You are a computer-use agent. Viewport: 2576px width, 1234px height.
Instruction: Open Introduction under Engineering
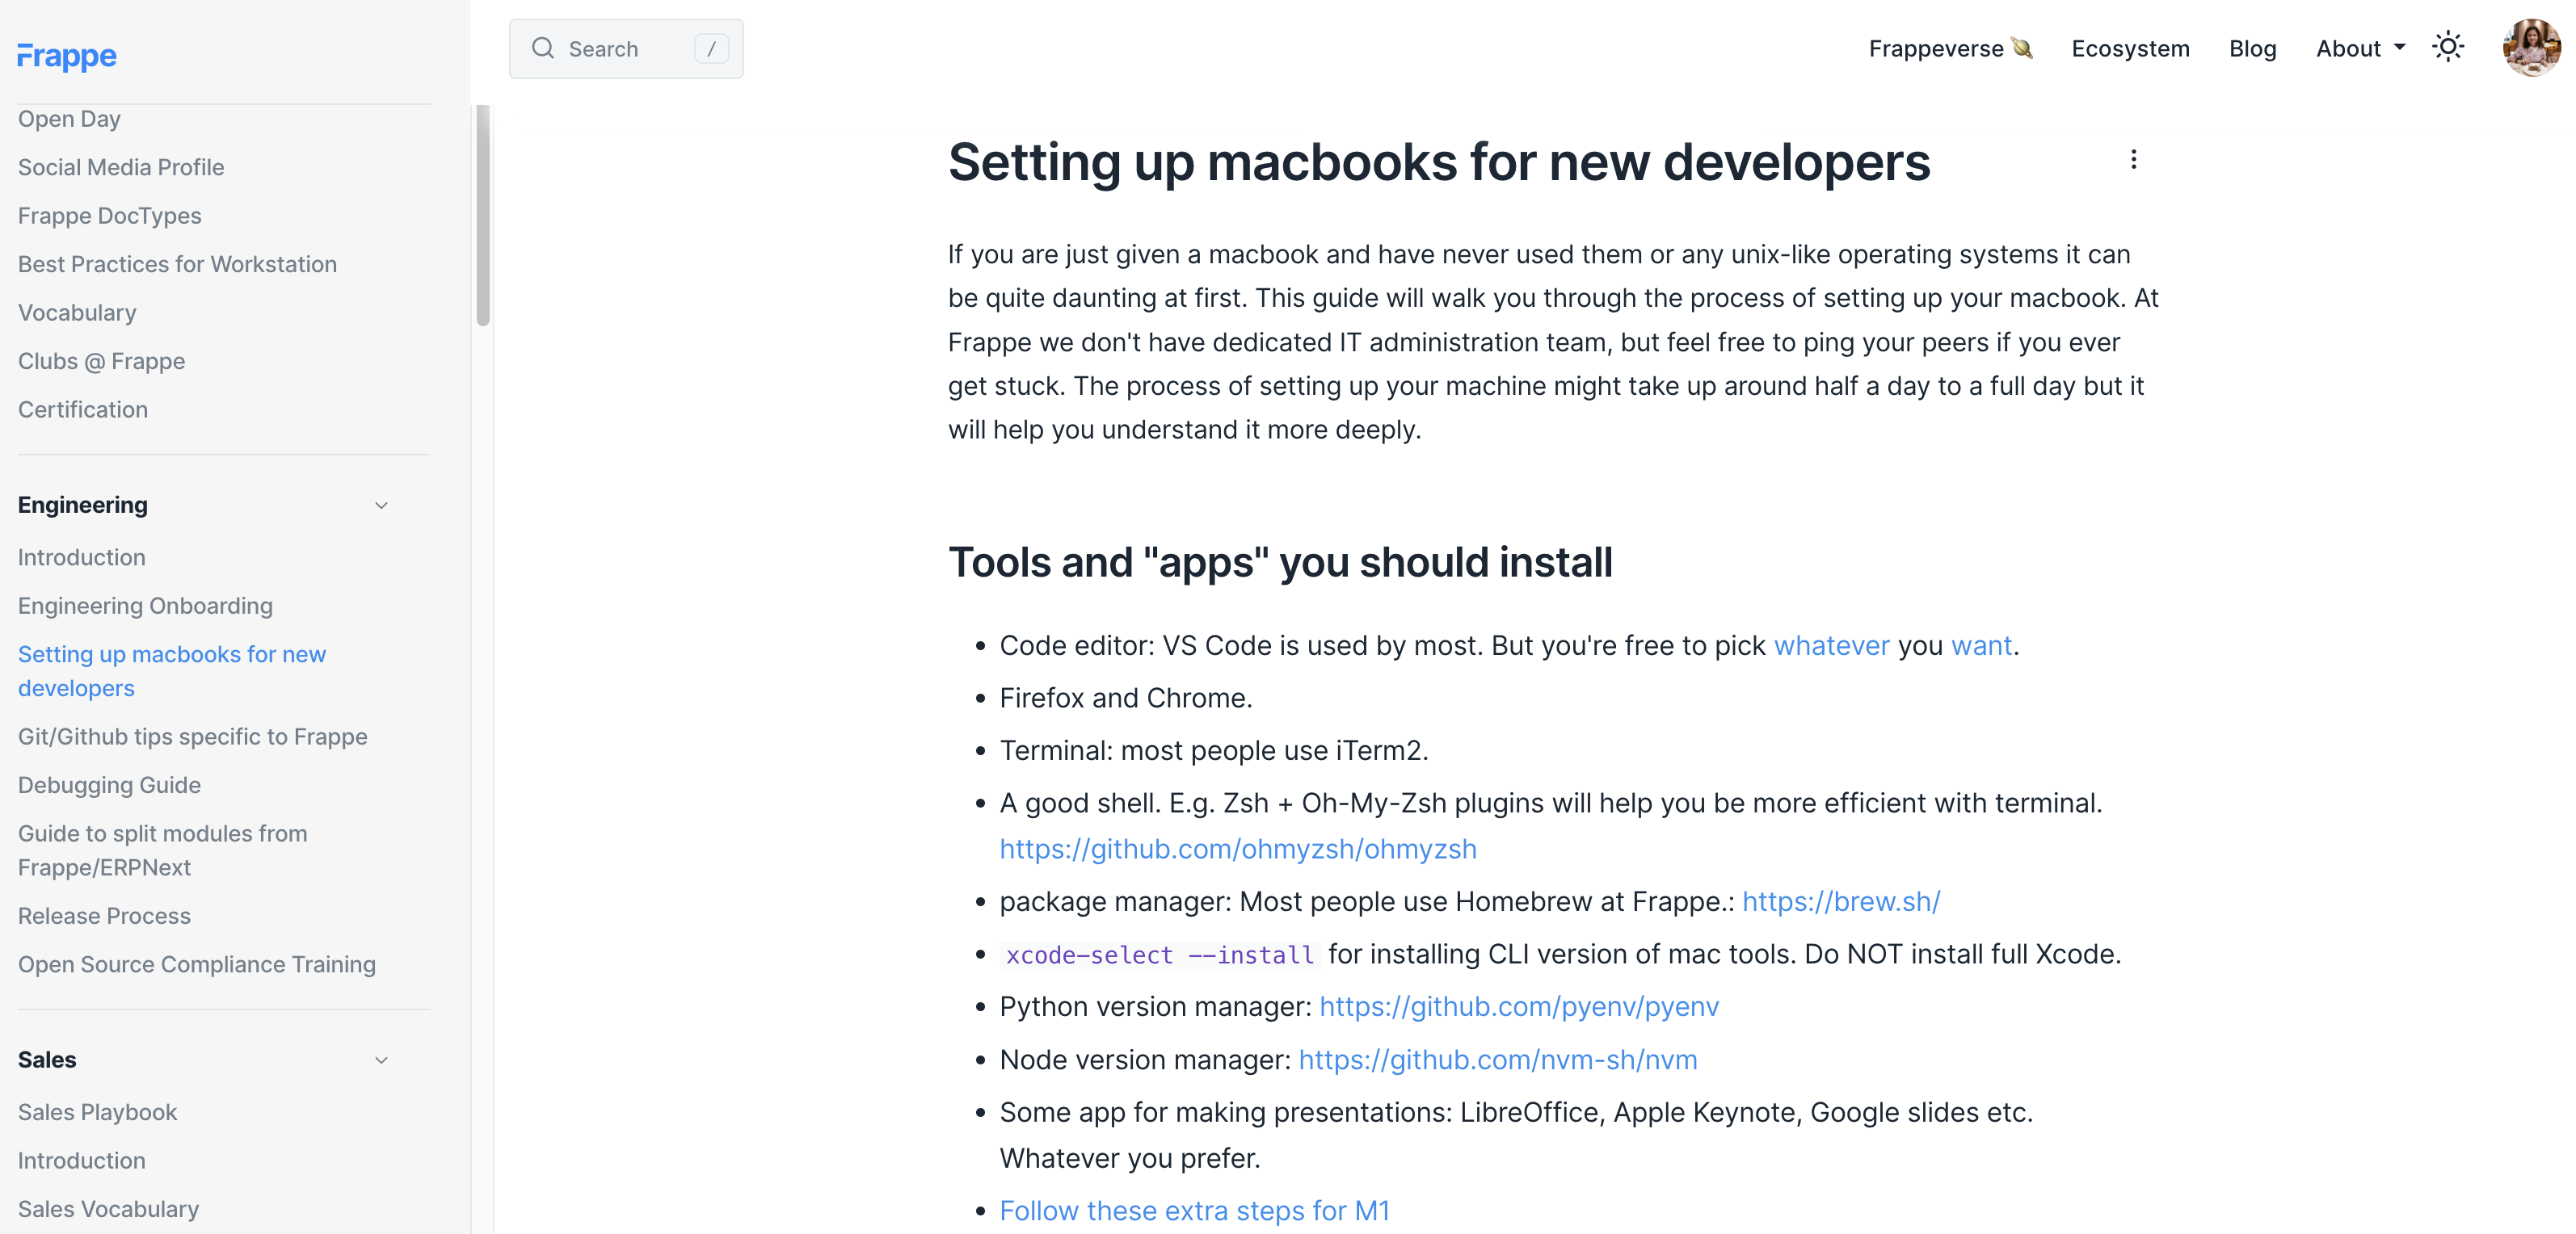click(x=81, y=557)
